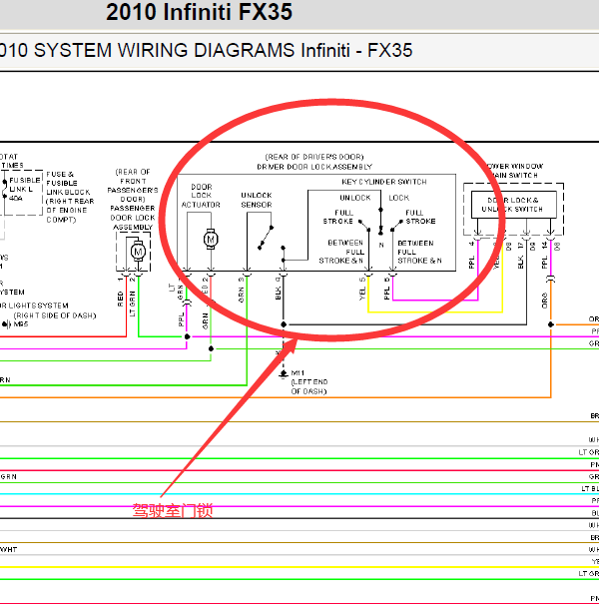Image resolution: width=599 pixels, height=605 pixels.
Task: Select the "(RIGHT SIDE OF DASH)" location text
Action: click(x=55, y=315)
